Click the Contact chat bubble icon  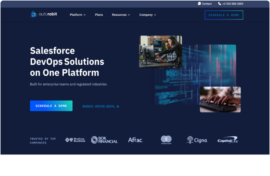point(199,3)
